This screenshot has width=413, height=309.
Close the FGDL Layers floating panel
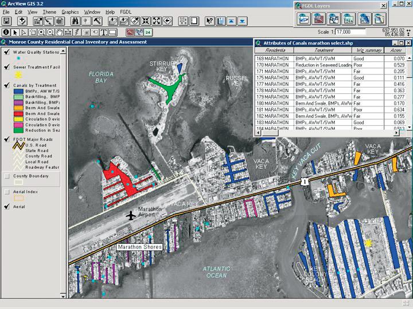[x=384, y=5]
